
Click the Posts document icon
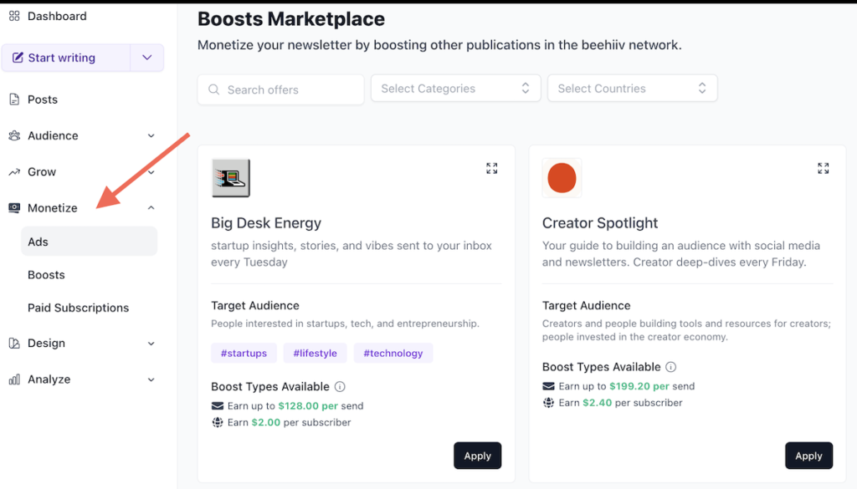coord(14,99)
